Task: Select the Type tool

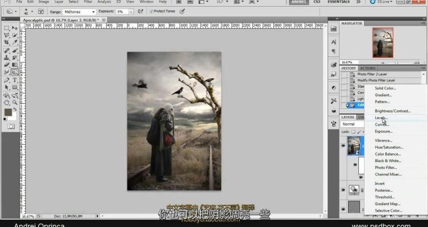Action: tap(15, 80)
